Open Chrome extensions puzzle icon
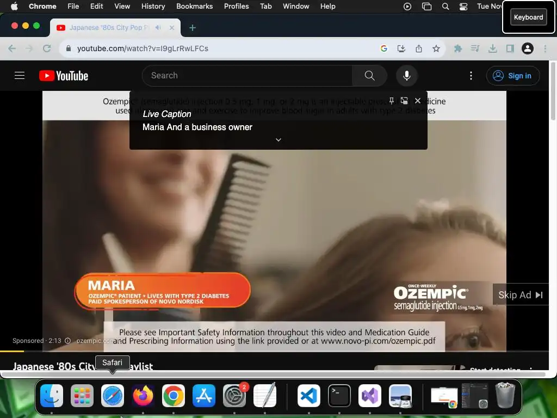 coord(458,48)
